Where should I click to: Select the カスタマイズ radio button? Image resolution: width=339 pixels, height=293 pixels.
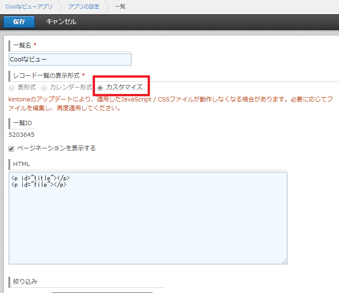point(100,87)
